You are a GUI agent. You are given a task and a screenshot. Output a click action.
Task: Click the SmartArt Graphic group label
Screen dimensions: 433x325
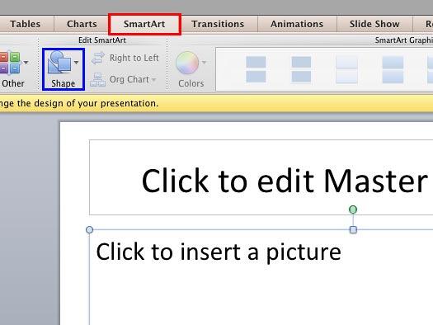(x=404, y=40)
